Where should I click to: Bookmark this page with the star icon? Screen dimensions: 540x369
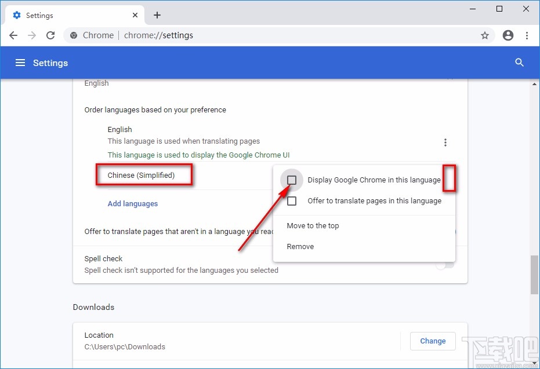tap(485, 35)
